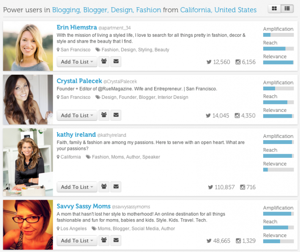Send message via envelope icon for Crystal Palecek
Screen dimensions: 300x252
click(116, 115)
